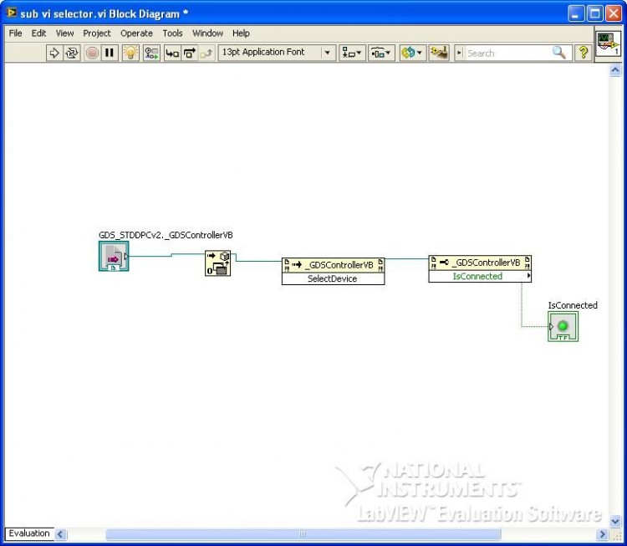Click the IsConnected property row
Viewport: 627px width, 546px height.
pos(480,276)
